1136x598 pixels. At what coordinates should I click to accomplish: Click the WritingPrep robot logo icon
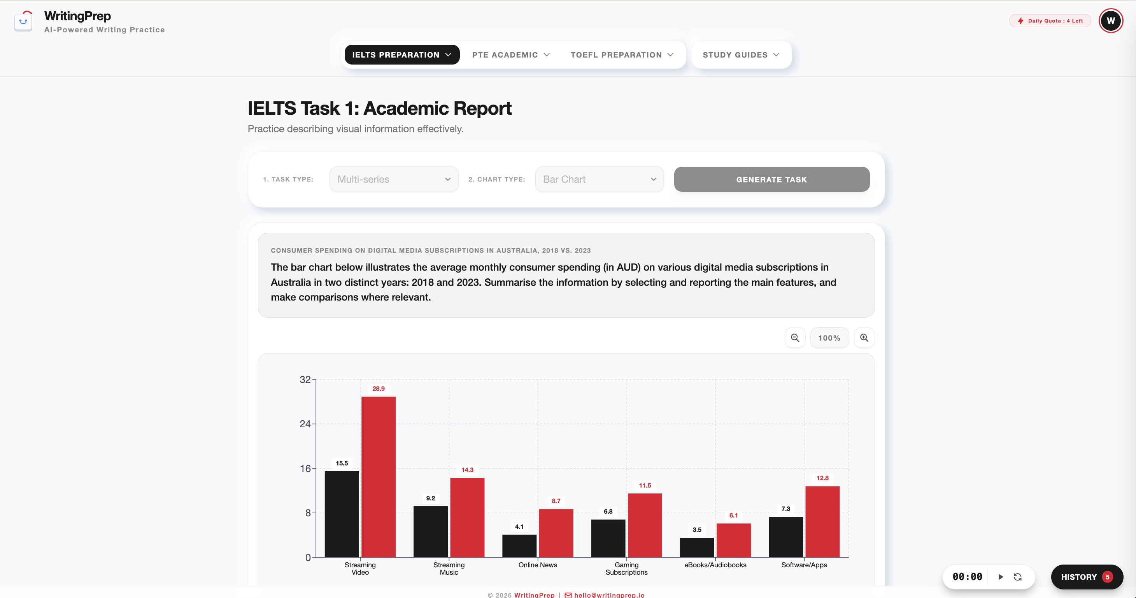pos(23,21)
